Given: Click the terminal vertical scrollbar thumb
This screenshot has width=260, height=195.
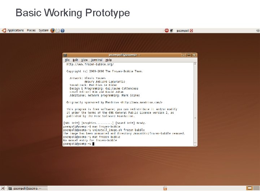Looking at the screenshot, I should [195, 118].
